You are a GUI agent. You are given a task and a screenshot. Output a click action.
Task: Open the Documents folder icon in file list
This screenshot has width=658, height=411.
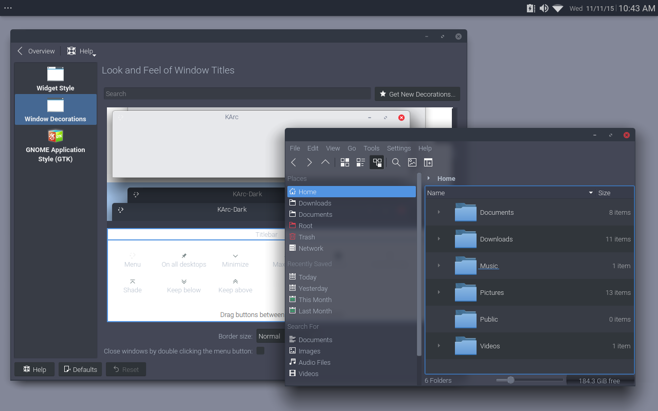coord(466,212)
